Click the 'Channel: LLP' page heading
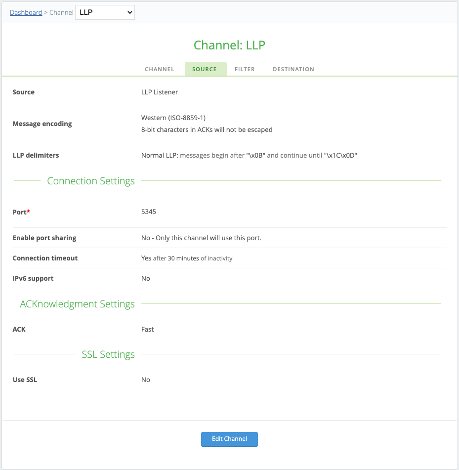This screenshot has height=470, width=459. [x=229, y=45]
